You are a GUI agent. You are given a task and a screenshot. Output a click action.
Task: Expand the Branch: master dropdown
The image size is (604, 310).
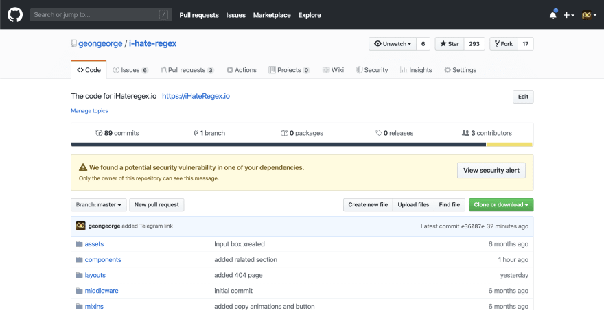click(99, 205)
